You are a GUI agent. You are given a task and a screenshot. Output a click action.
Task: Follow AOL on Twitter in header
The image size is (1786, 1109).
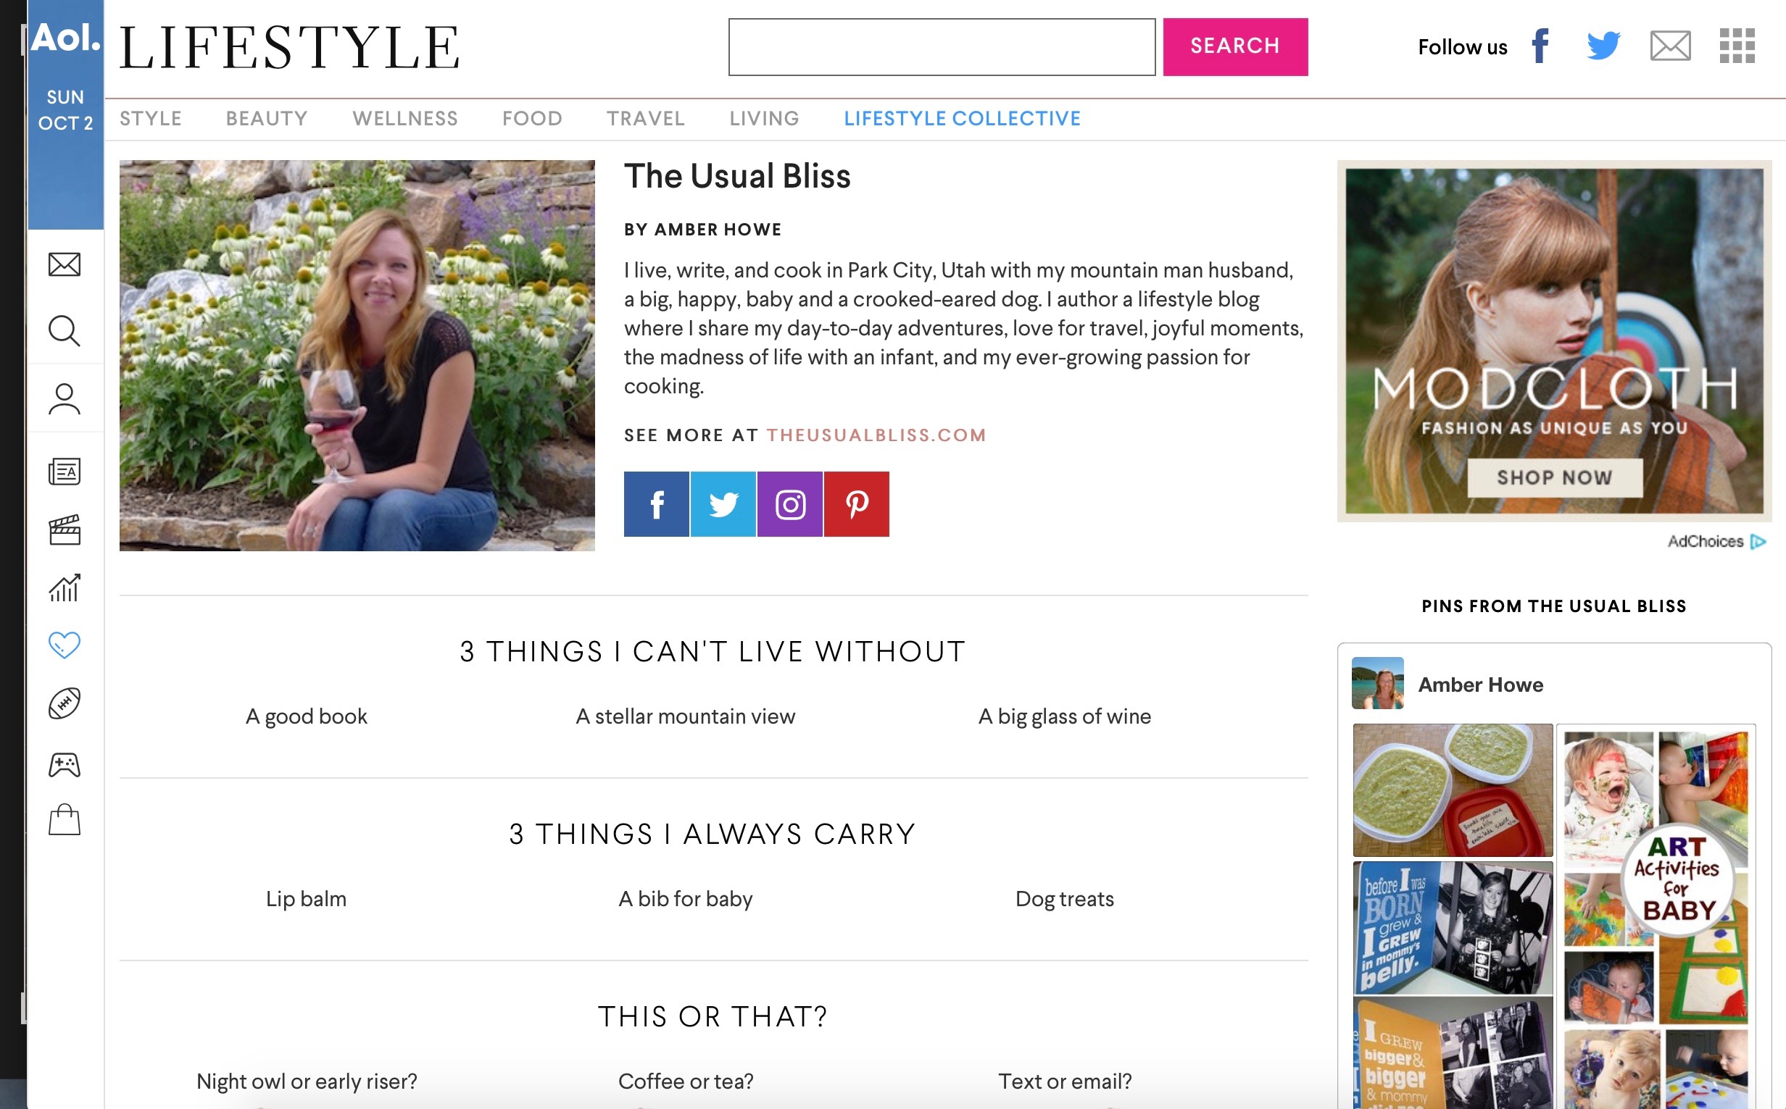(1603, 46)
